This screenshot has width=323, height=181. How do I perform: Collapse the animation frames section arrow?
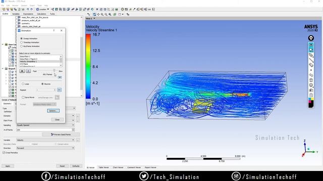[60, 77]
